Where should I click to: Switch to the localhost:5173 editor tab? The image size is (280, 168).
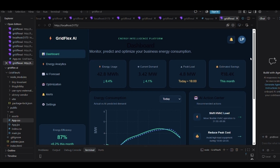coord(102,18)
